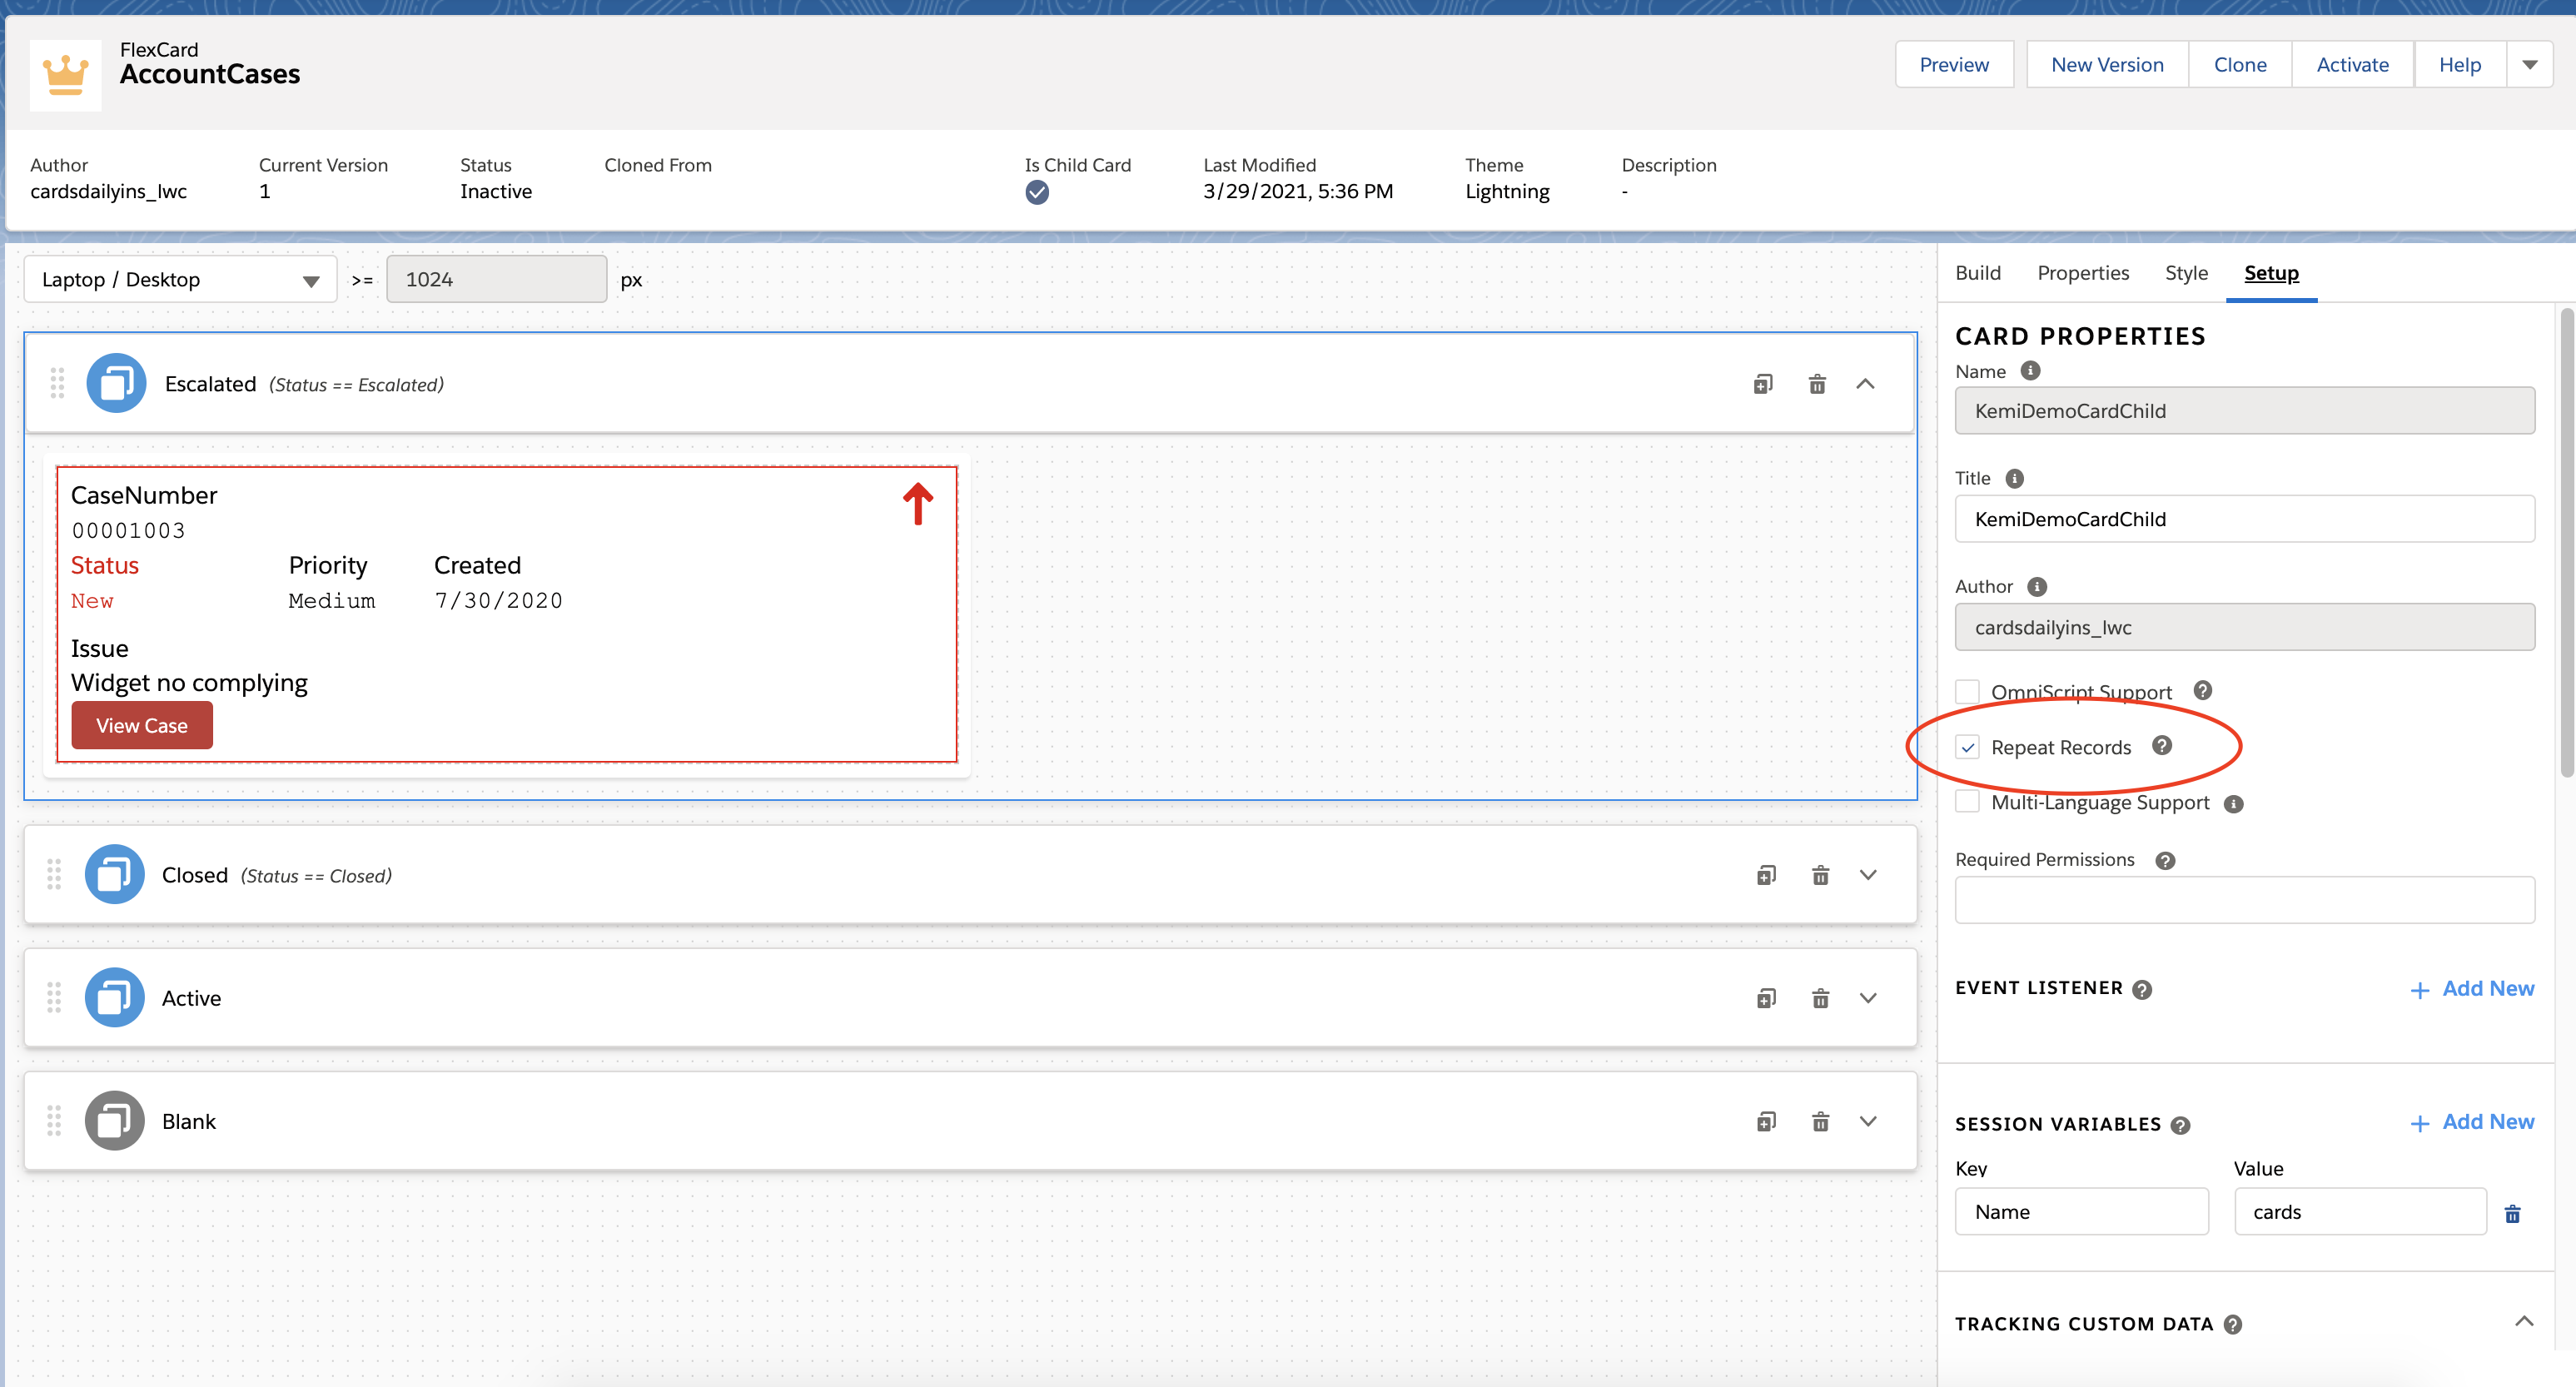Viewport: 2576px width, 1387px height.
Task: Click the red up arrow icon in case card
Action: [918, 503]
